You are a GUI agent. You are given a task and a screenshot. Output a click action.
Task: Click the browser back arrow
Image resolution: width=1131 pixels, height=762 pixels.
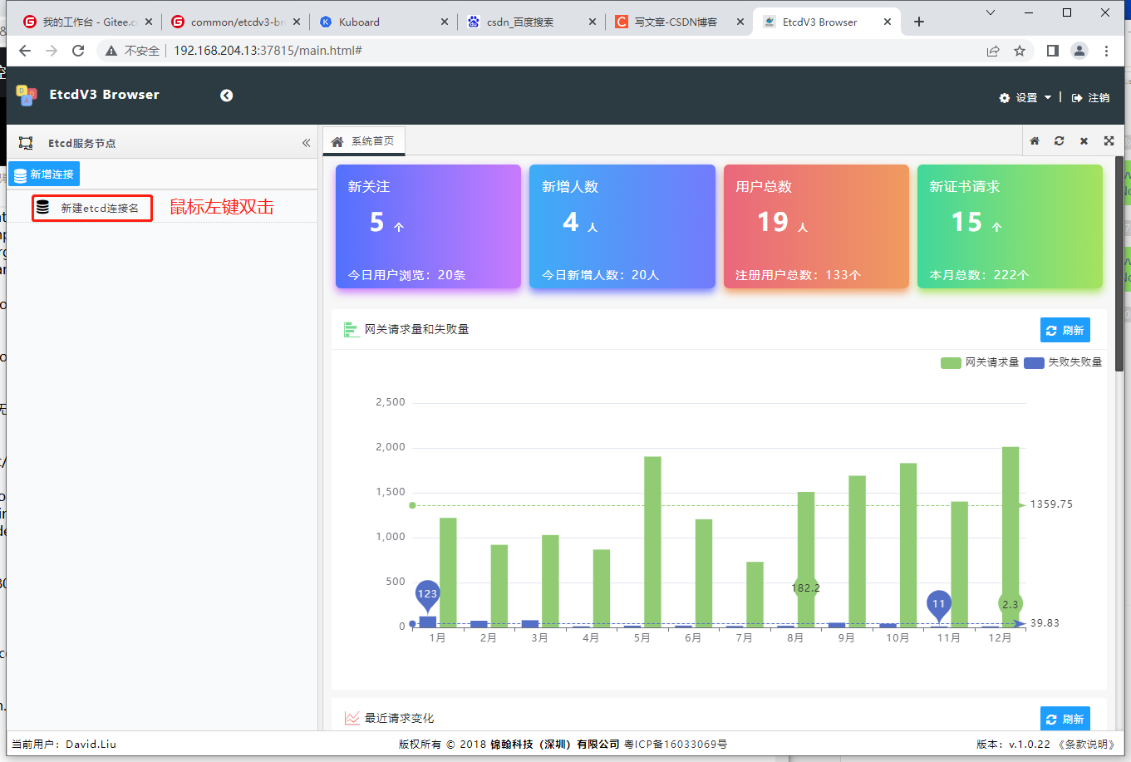click(x=25, y=51)
